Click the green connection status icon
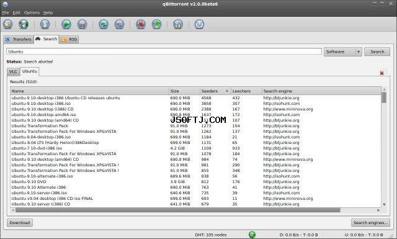The width and height of the screenshot is (397, 239). click(252, 235)
